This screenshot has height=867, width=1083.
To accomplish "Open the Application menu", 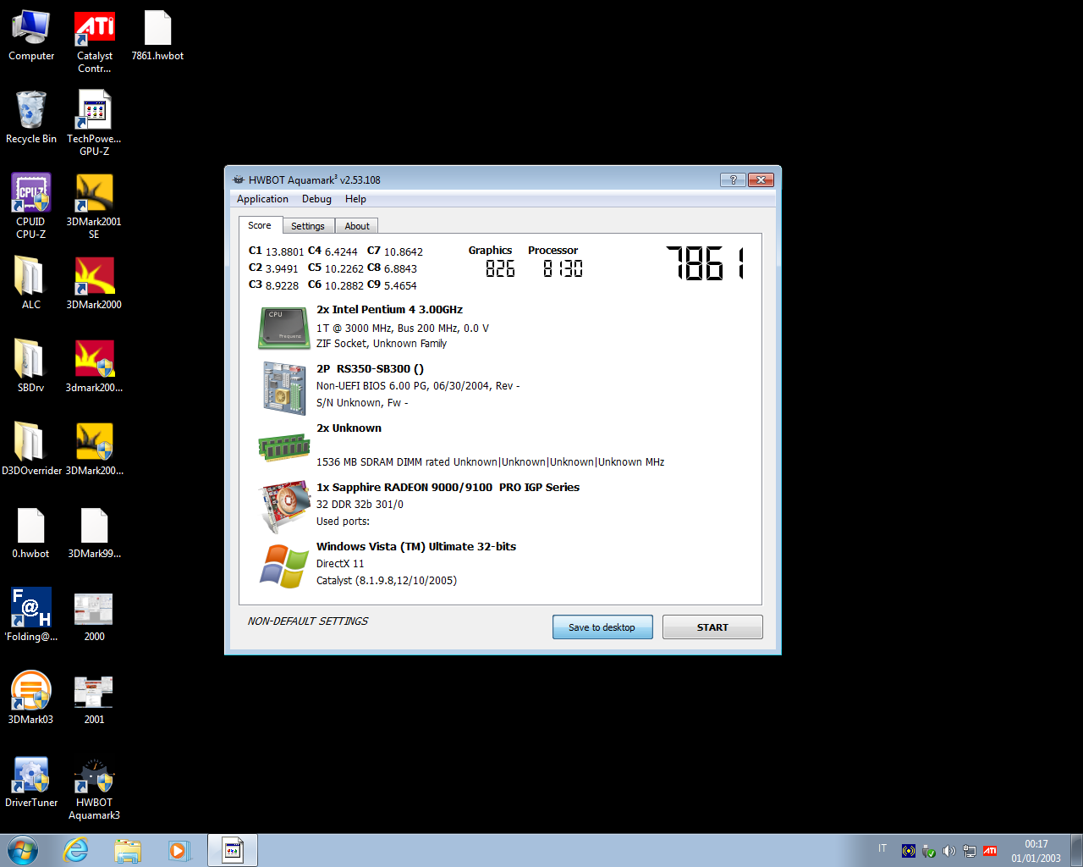I will coord(262,199).
